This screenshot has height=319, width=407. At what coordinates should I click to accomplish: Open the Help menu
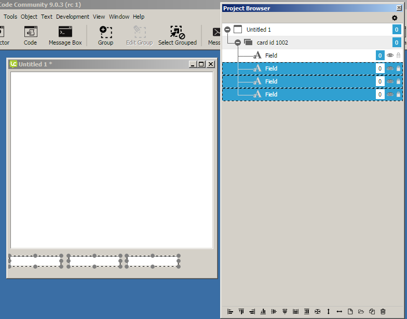pos(139,17)
